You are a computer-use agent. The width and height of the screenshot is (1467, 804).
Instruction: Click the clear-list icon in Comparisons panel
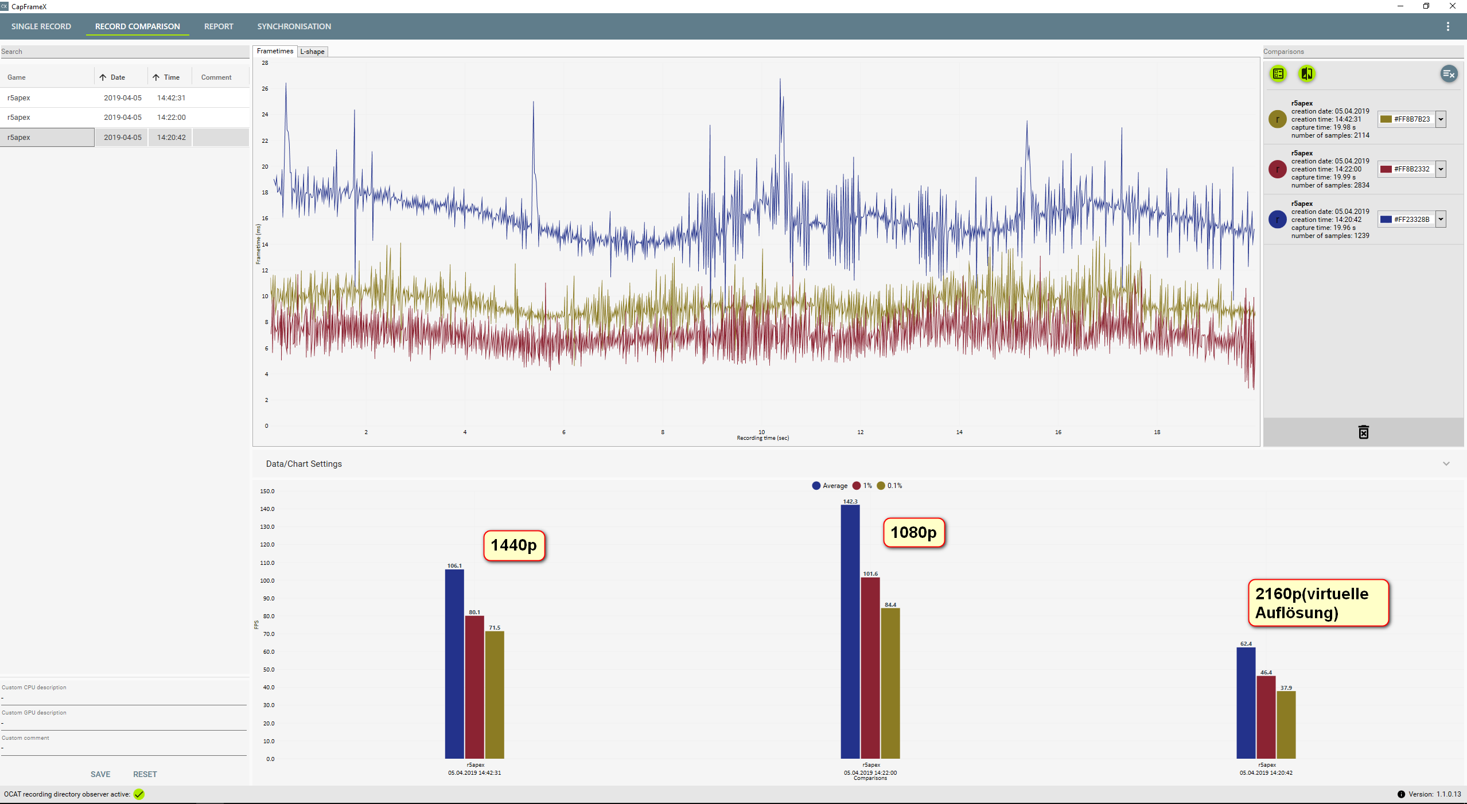pyautogui.click(x=1449, y=74)
